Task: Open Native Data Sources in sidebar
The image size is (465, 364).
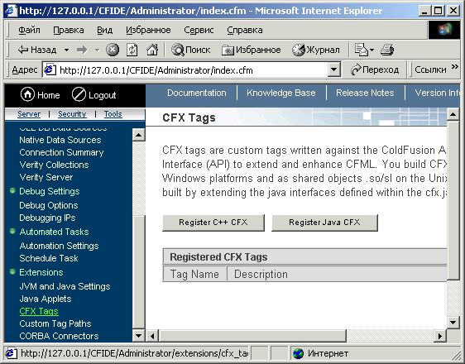Action: click(x=60, y=140)
